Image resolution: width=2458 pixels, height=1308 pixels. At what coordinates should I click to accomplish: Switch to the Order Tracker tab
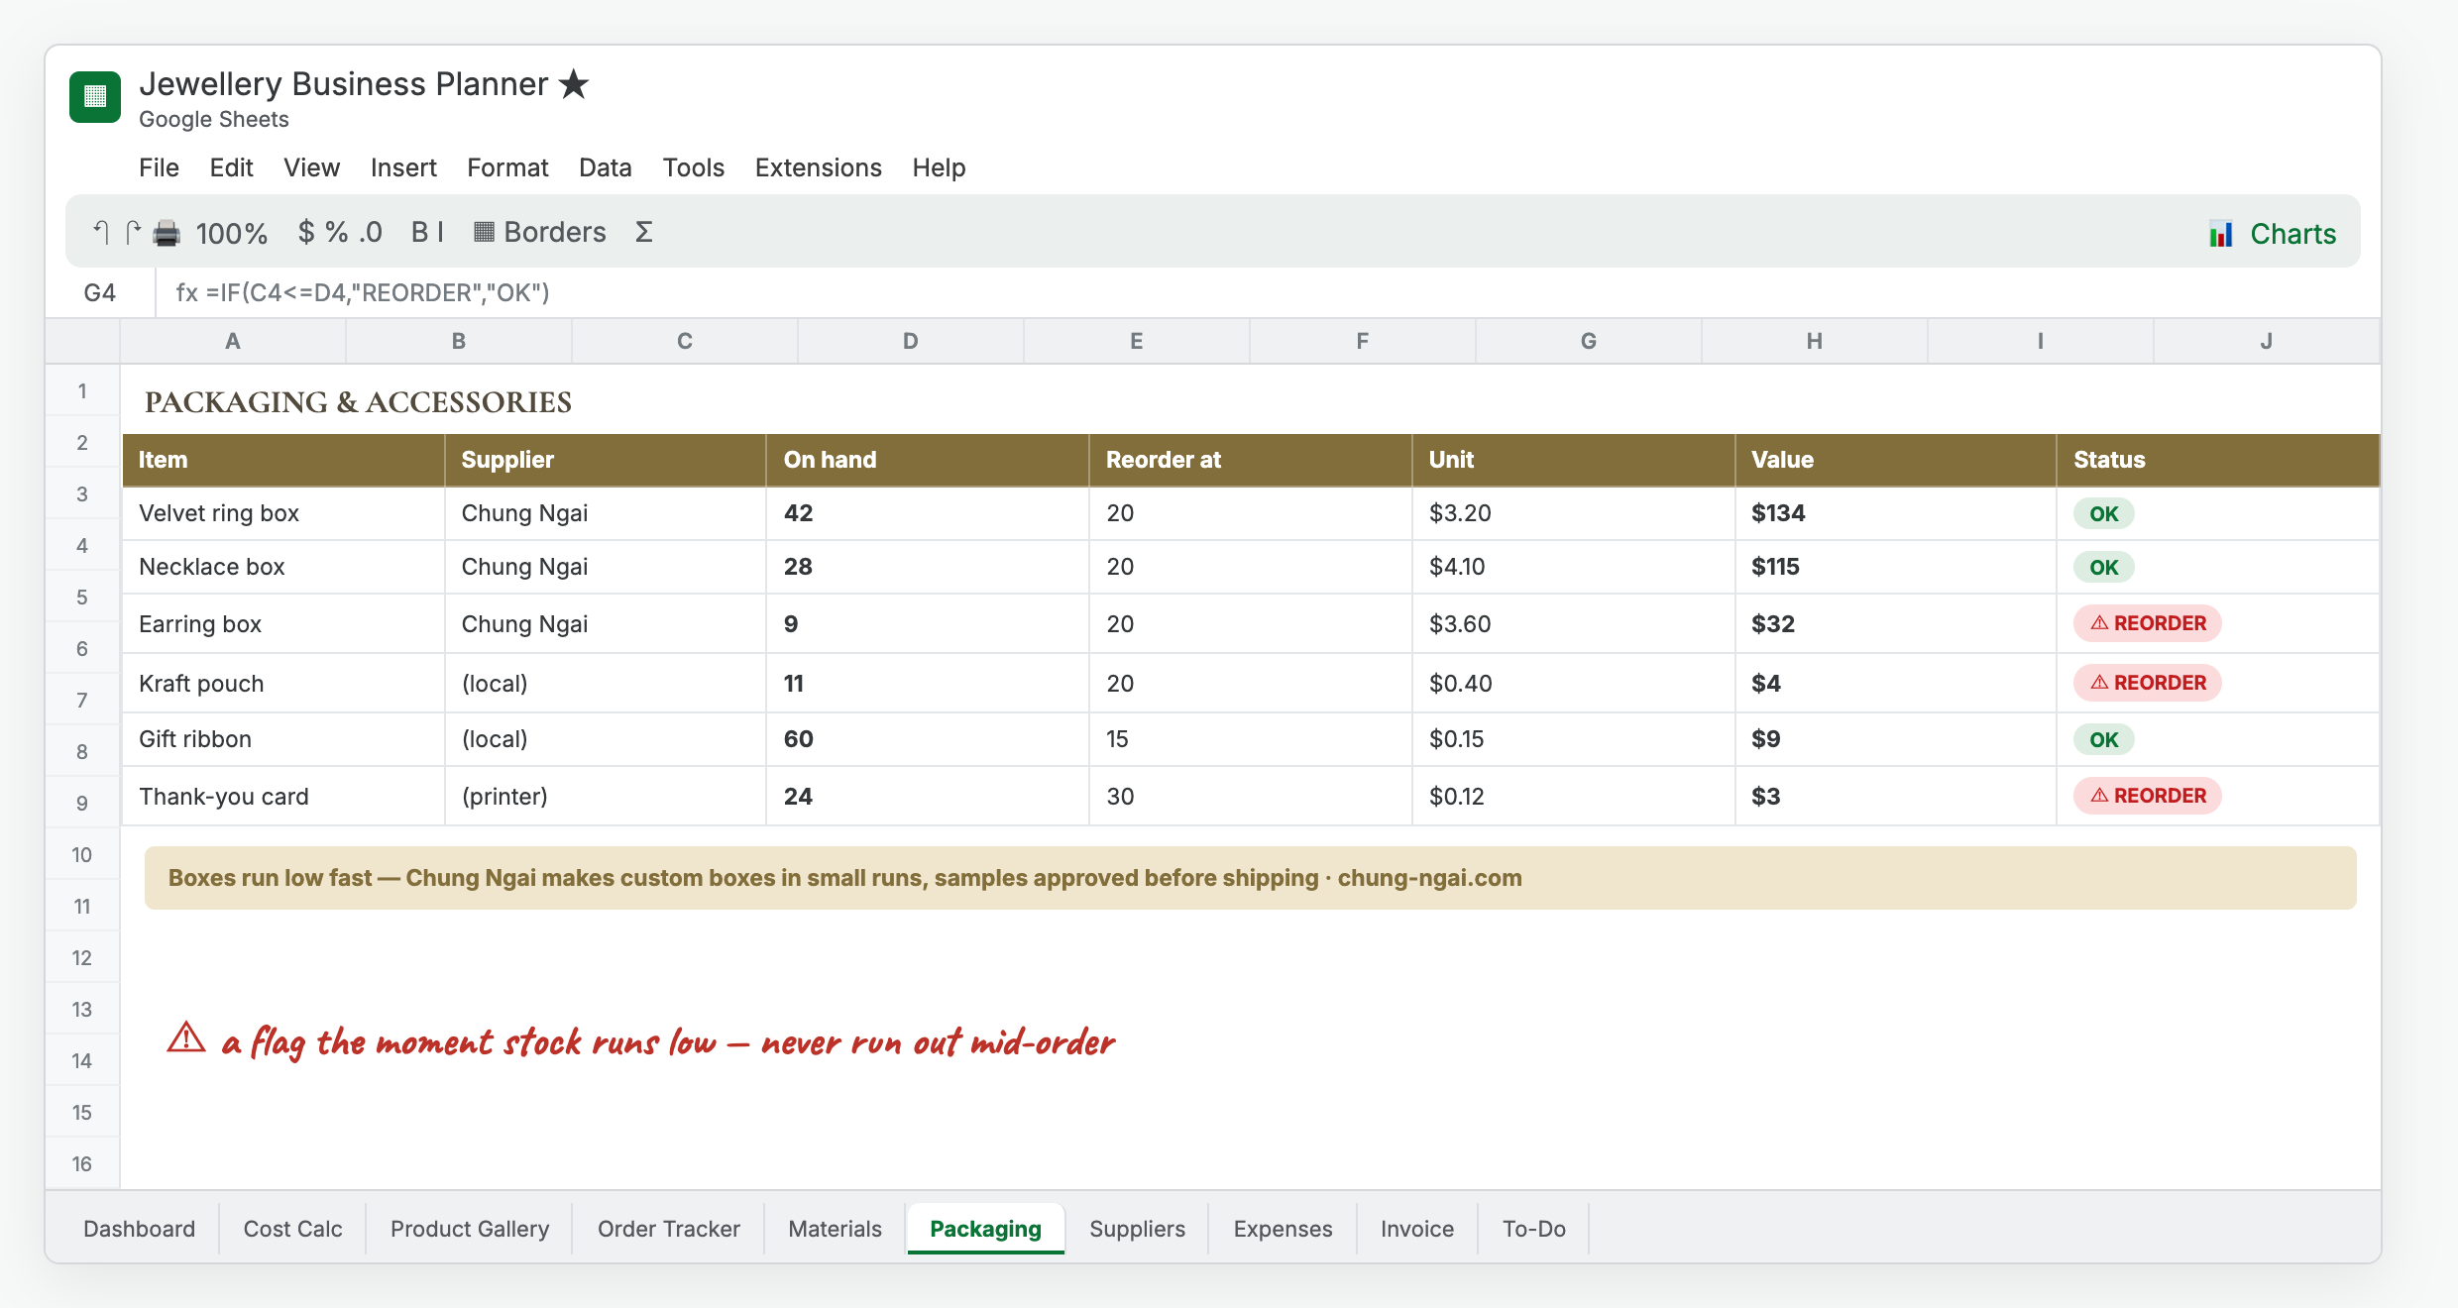click(668, 1229)
